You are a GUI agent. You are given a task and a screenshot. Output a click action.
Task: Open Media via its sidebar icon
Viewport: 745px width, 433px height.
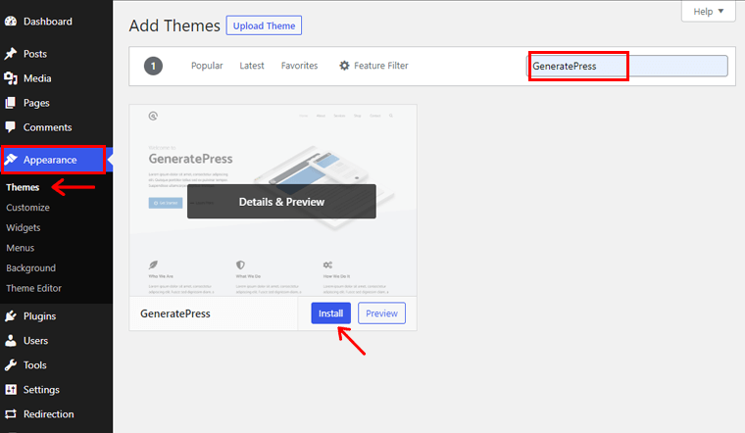pyautogui.click(x=11, y=78)
